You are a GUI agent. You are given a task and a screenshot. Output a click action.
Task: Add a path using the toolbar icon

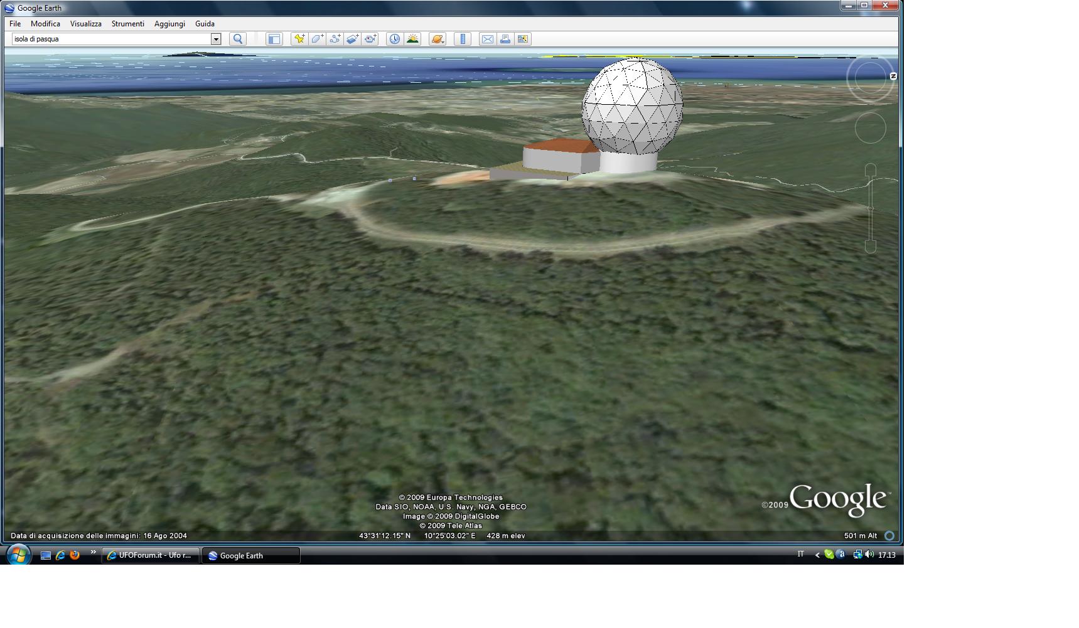(x=335, y=39)
